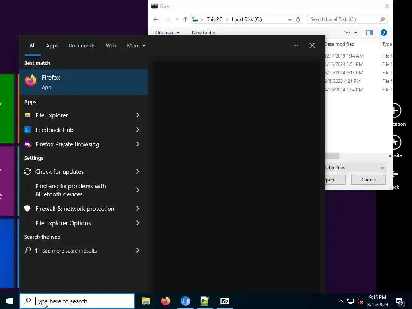
Task: Click Open button in dialog
Action: (335, 180)
